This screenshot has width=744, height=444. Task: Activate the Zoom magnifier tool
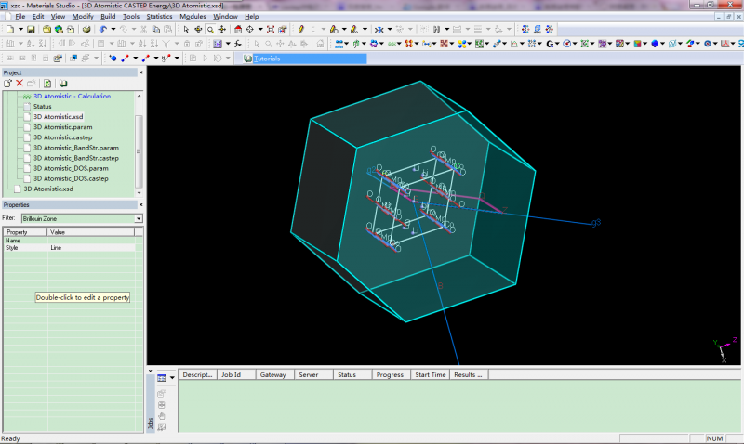pos(210,30)
